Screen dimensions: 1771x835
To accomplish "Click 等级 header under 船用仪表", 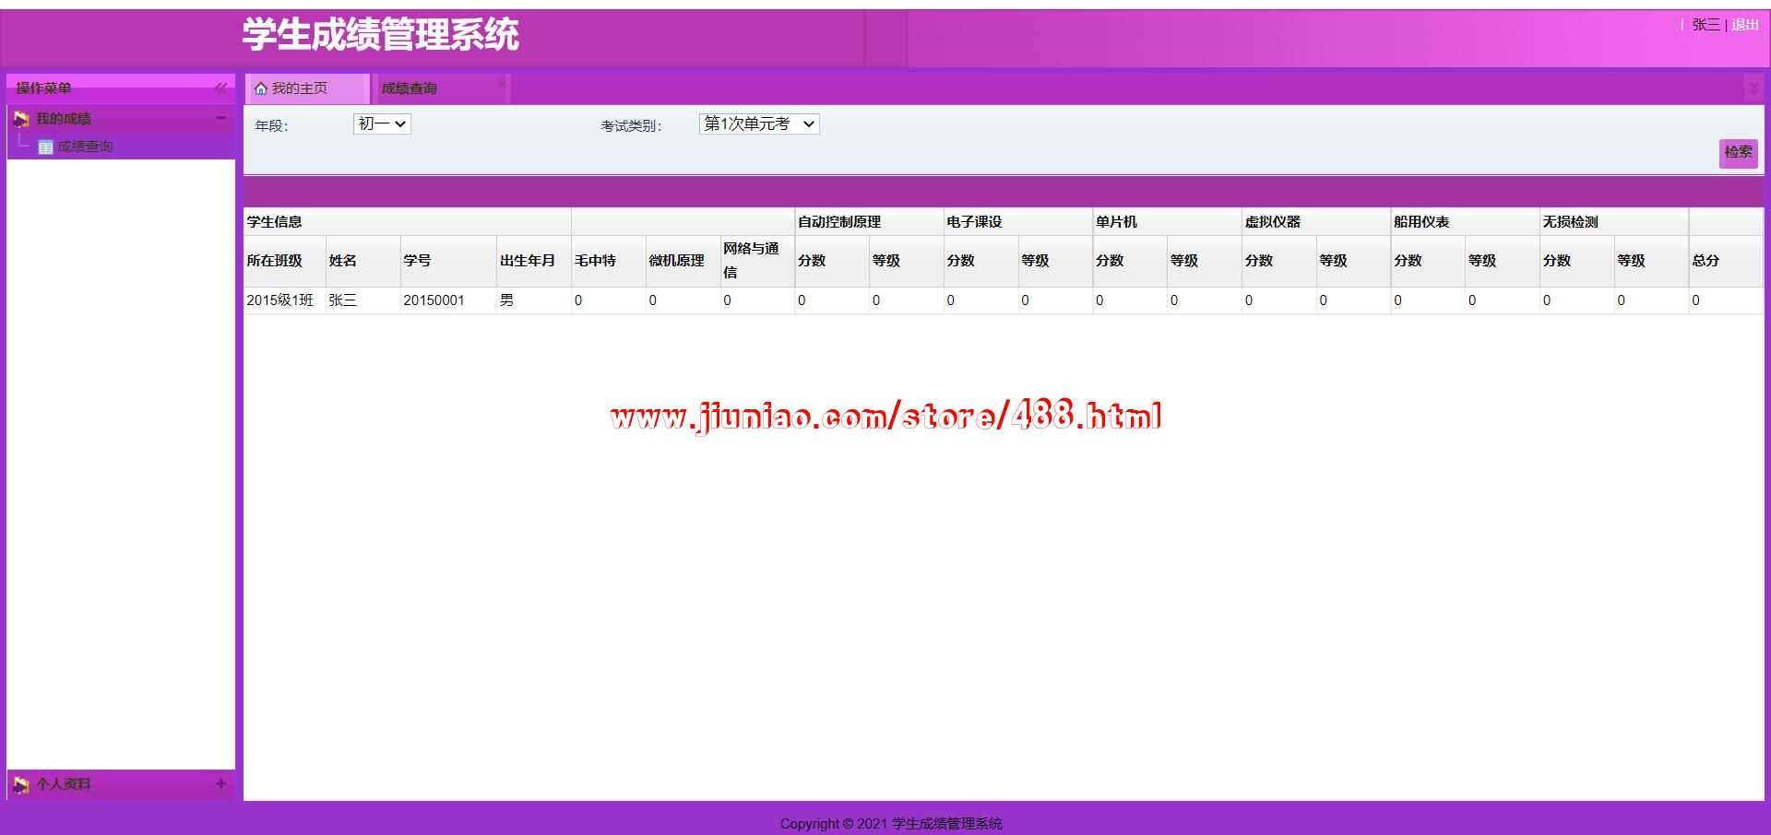I will coord(1503,261).
